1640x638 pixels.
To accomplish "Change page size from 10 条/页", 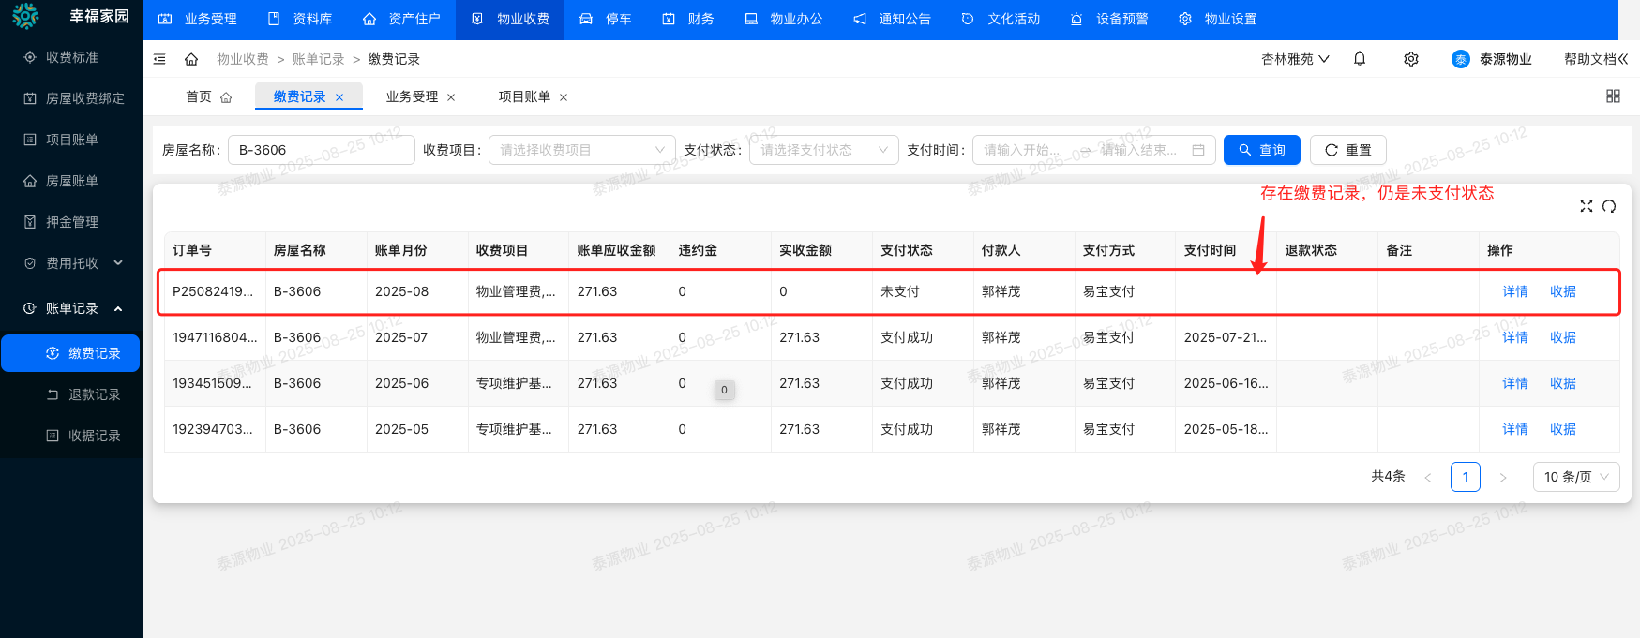I will click(x=1575, y=477).
